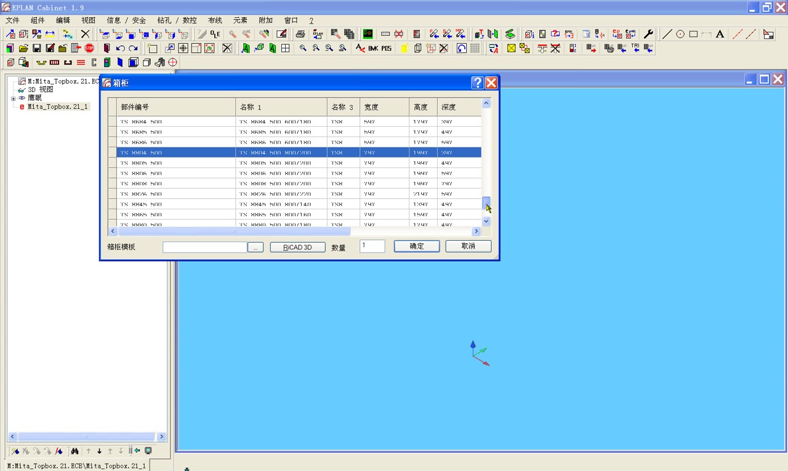
Task: Open the 视图 menu
Action: pyautogui.click(x=88, y=20)
